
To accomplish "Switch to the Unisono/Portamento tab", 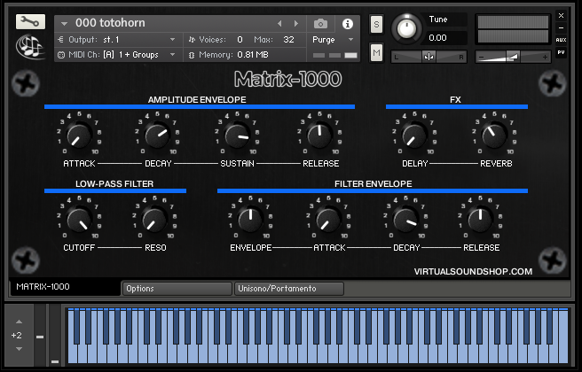I will point(287,289).
